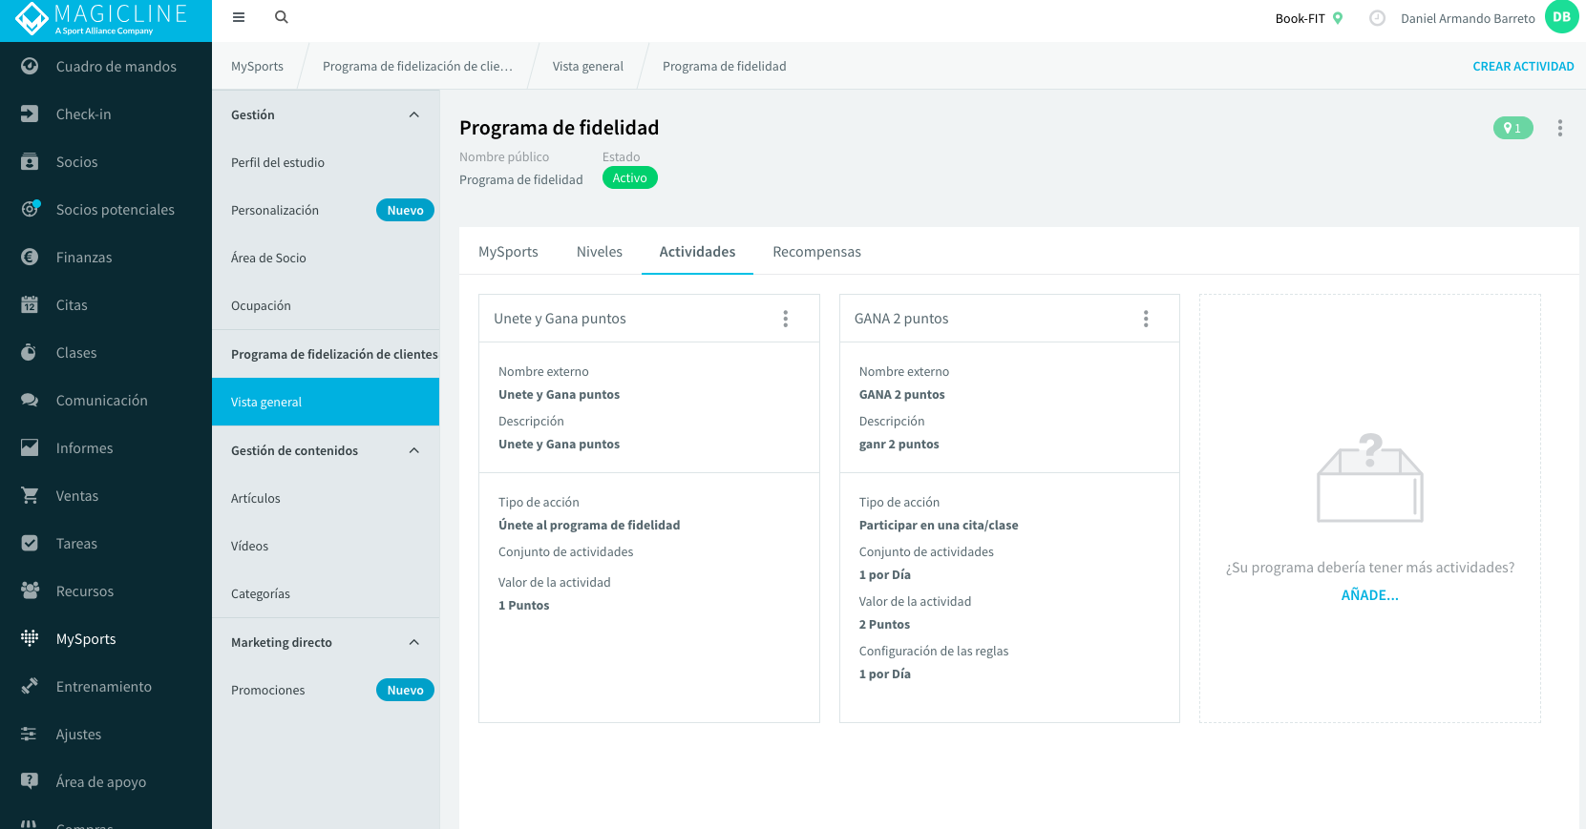Open the Finanzas euro icon
Viewport: 1586px width, 829px height.
30,257
